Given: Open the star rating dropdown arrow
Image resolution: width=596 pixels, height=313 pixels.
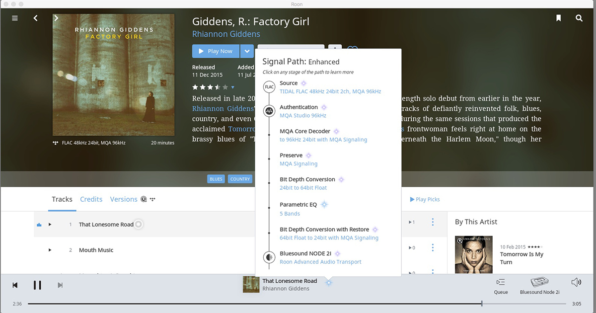Looking at the screenshot, I should 232,87.
